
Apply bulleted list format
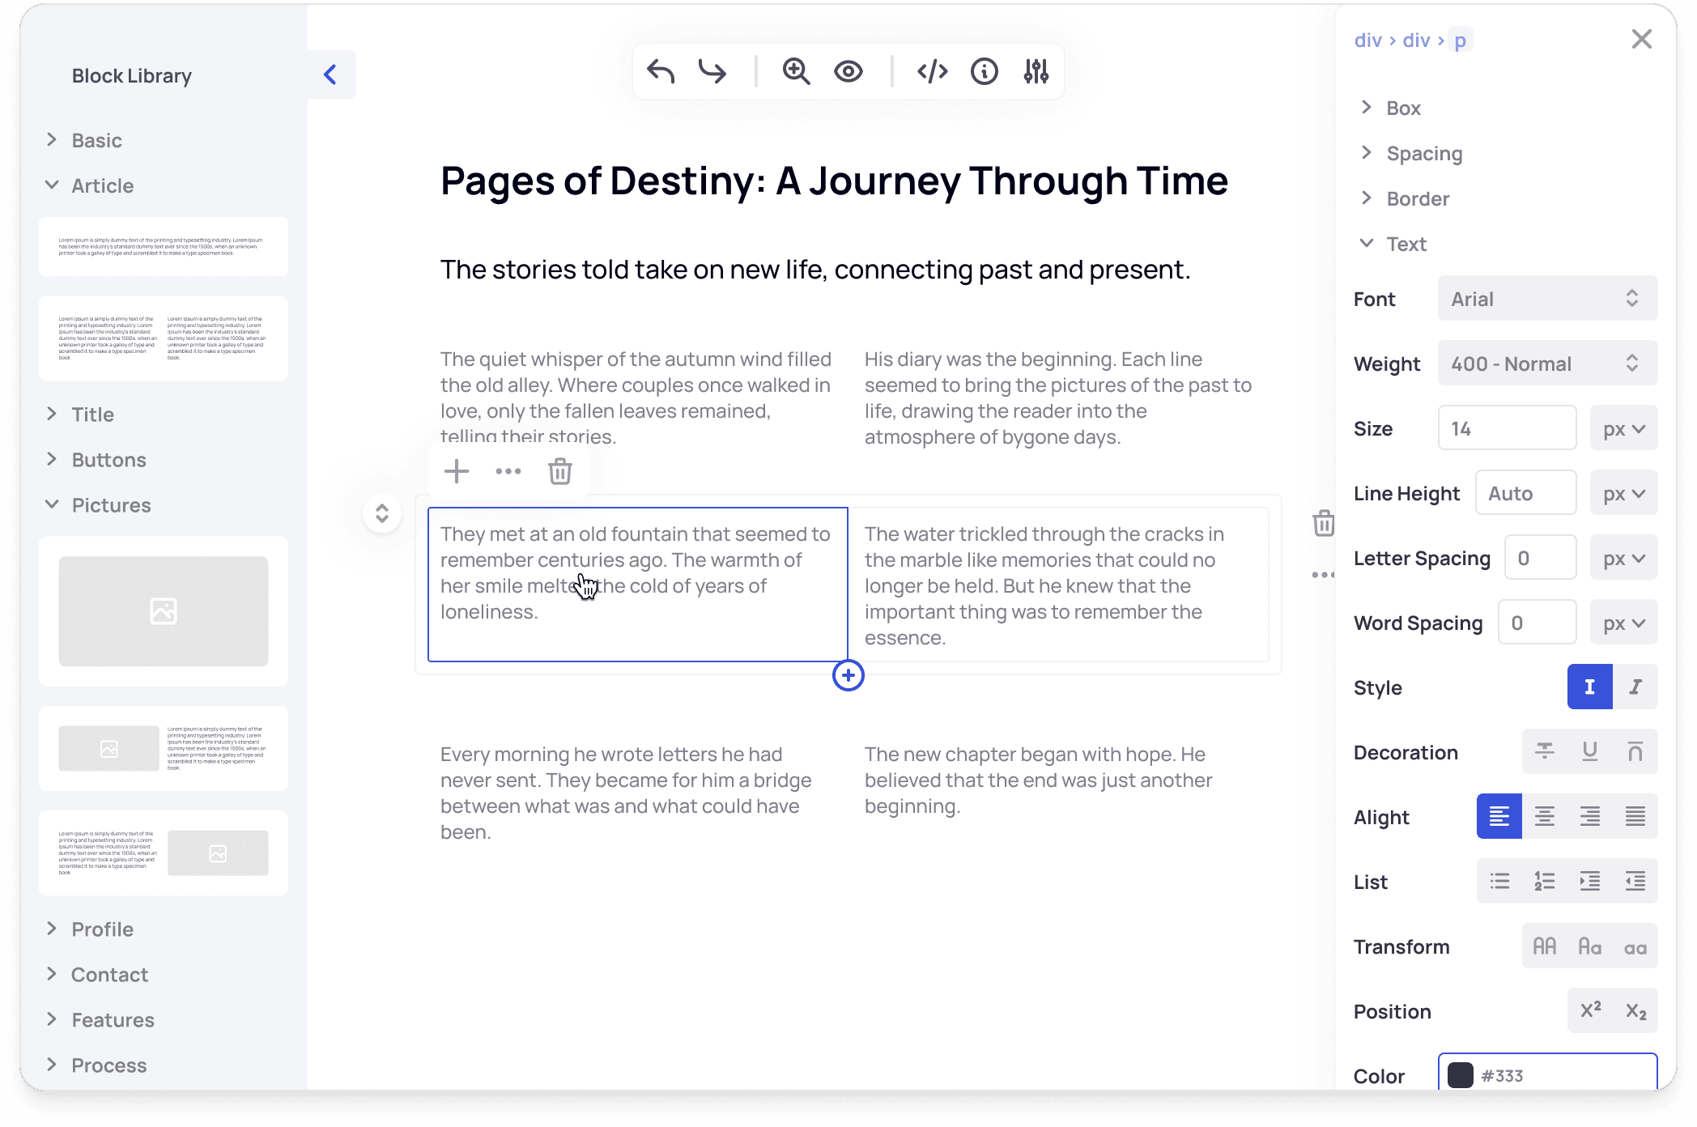1499,881
